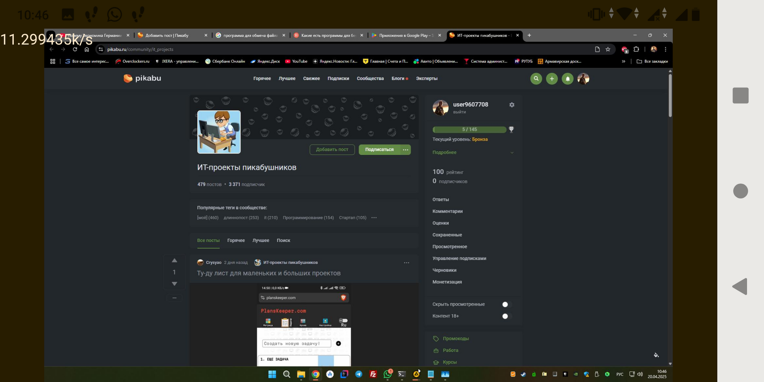Open the 'Монетизация' sidebar link
Viewport: 764px width, 382px height.
pos(447,282)
